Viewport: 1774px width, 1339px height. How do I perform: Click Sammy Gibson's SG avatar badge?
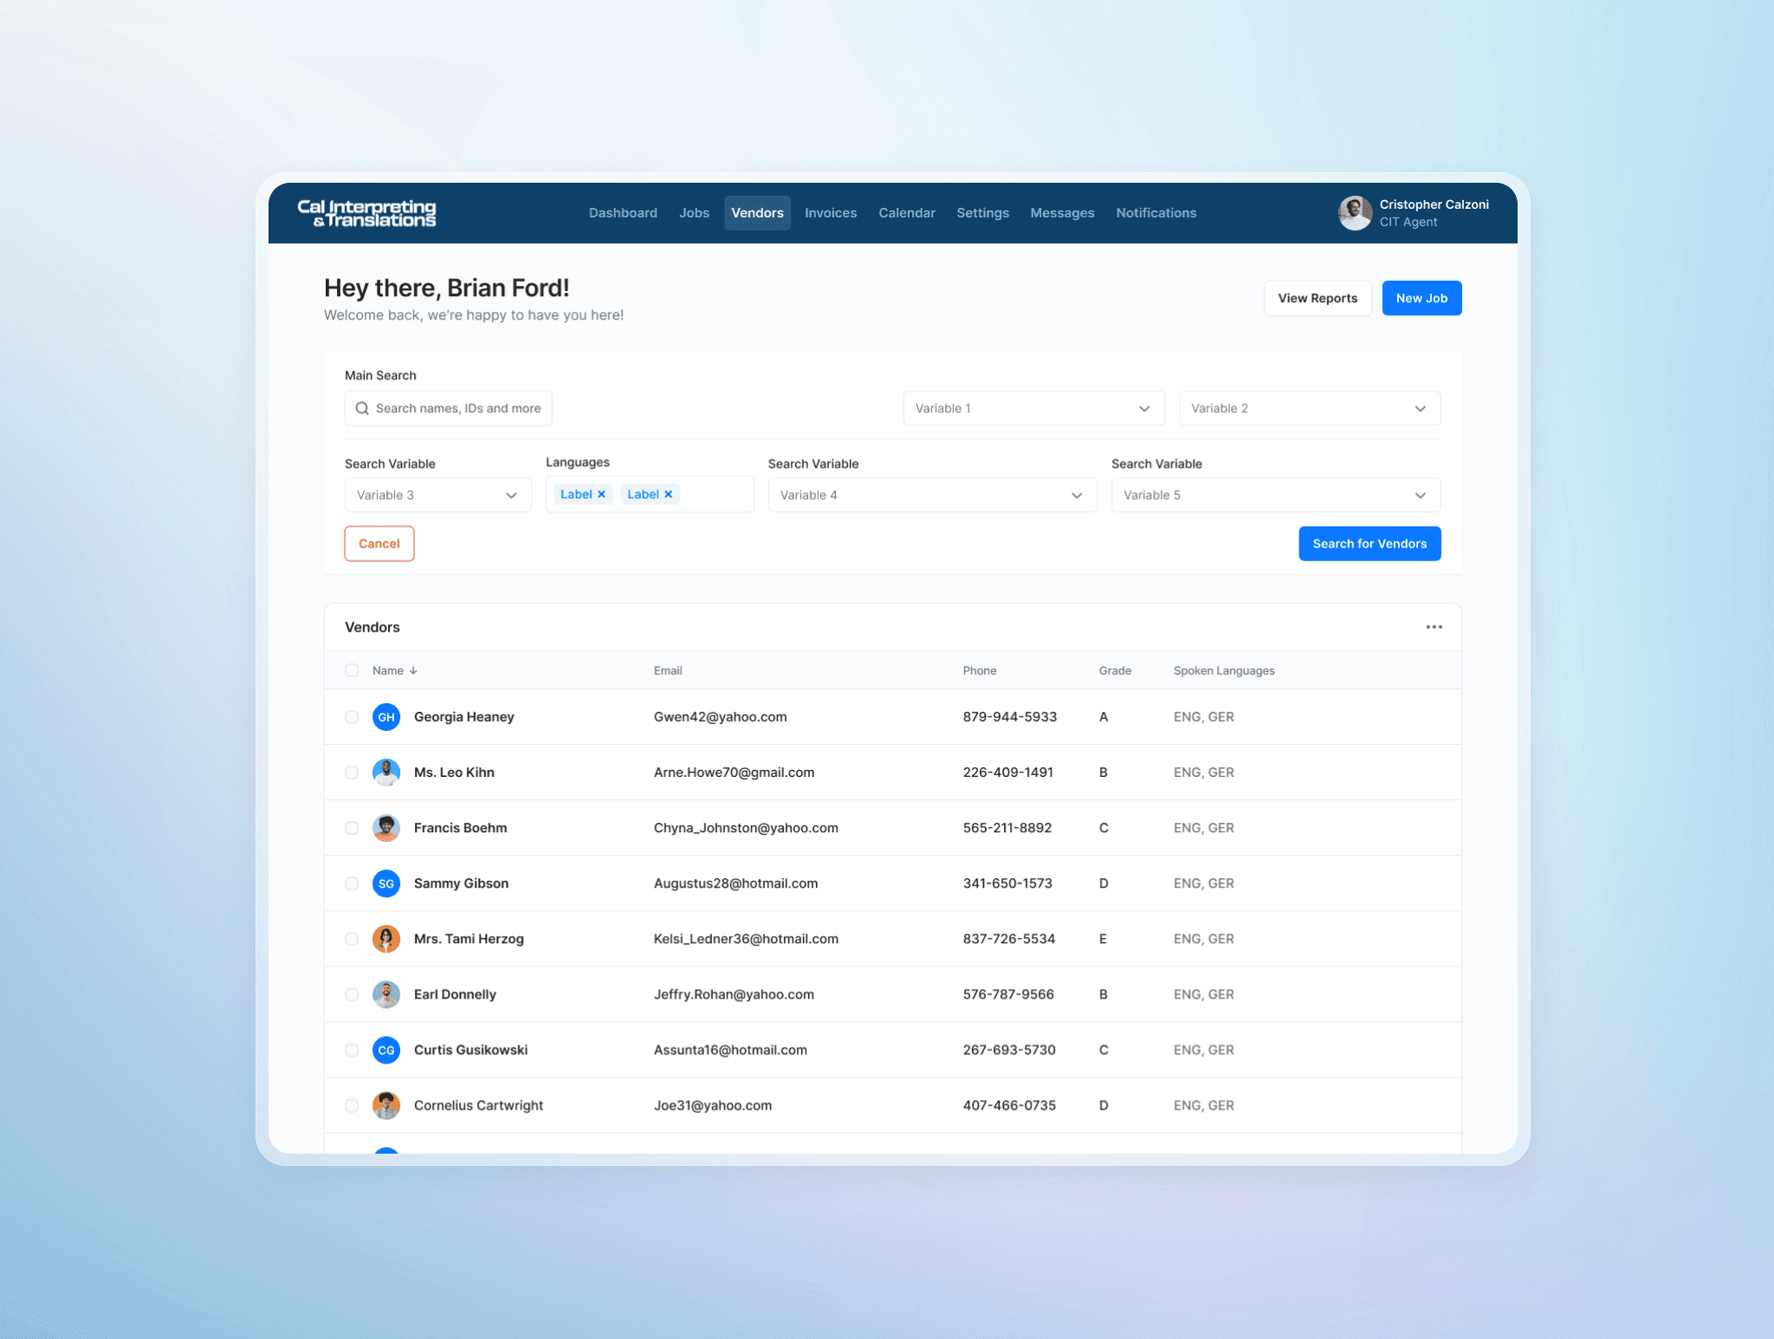(386, 883)
